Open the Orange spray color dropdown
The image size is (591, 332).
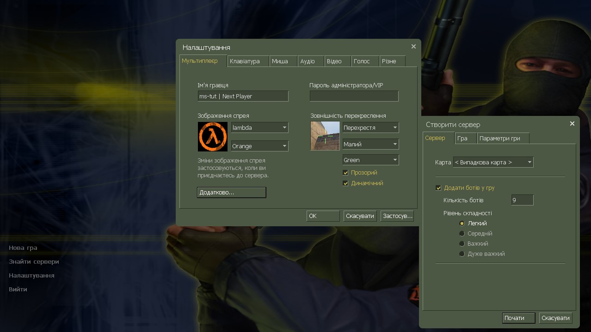[259, 145]
